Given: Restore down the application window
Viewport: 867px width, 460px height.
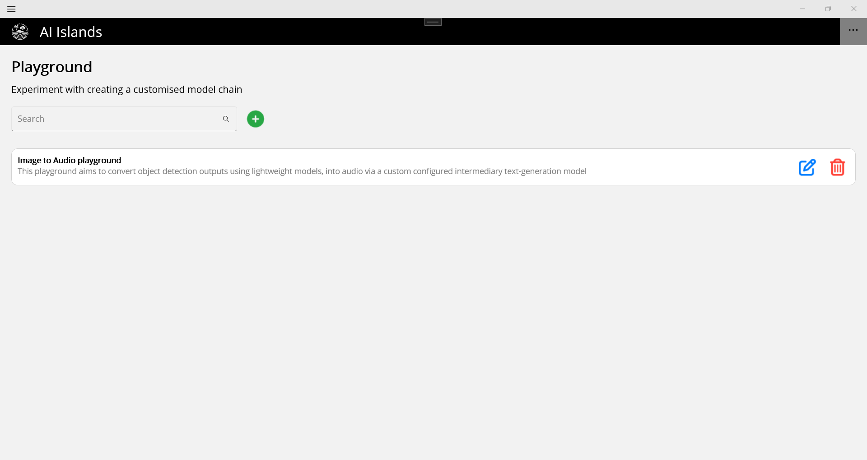Looking at the screenshot, I should click(828, 9).
